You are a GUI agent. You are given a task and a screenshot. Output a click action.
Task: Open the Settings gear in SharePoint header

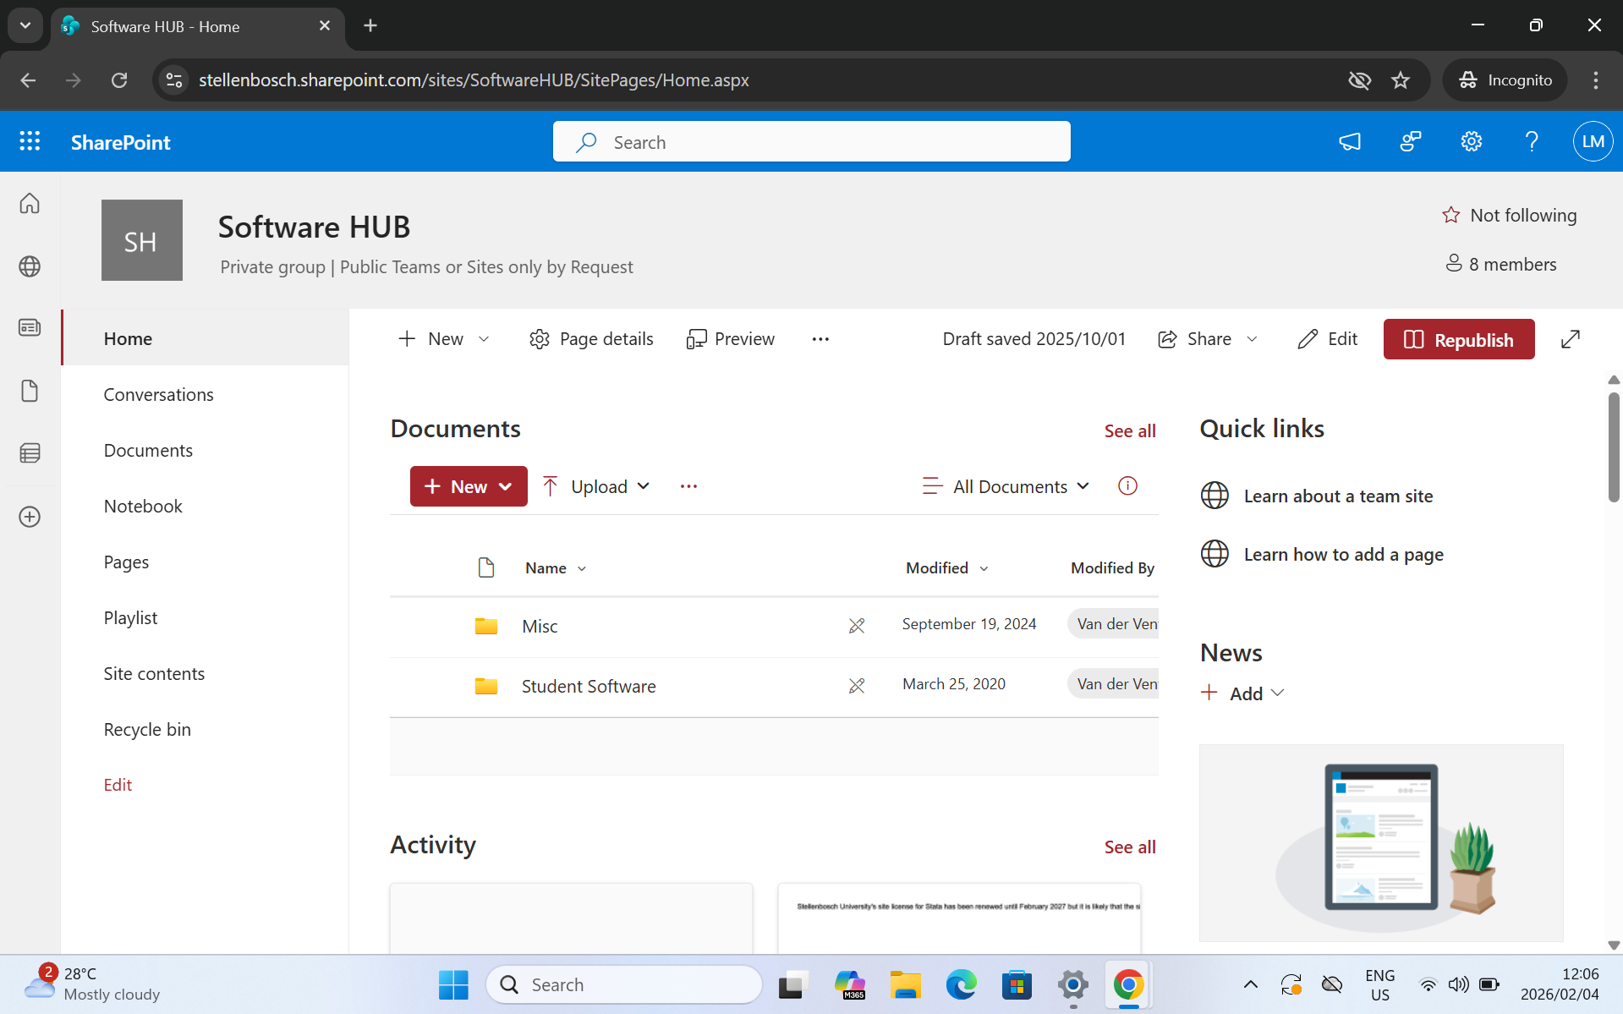click(x=1471, y=141)
